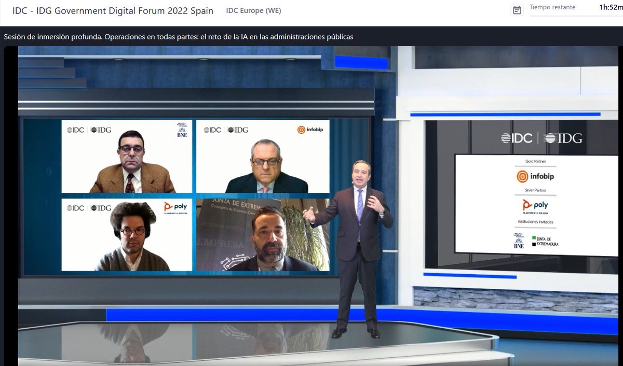Open the calendar agenda icon
Screen dimensions: 623x366
[x=517, y=10]
